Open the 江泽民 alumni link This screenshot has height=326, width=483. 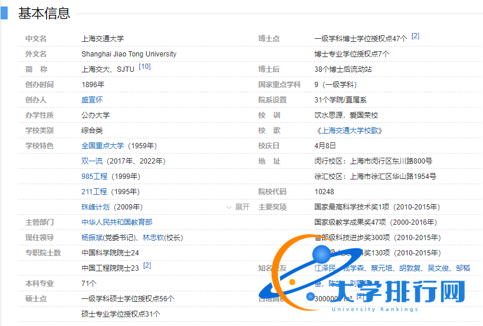click(x=325, y=268)
